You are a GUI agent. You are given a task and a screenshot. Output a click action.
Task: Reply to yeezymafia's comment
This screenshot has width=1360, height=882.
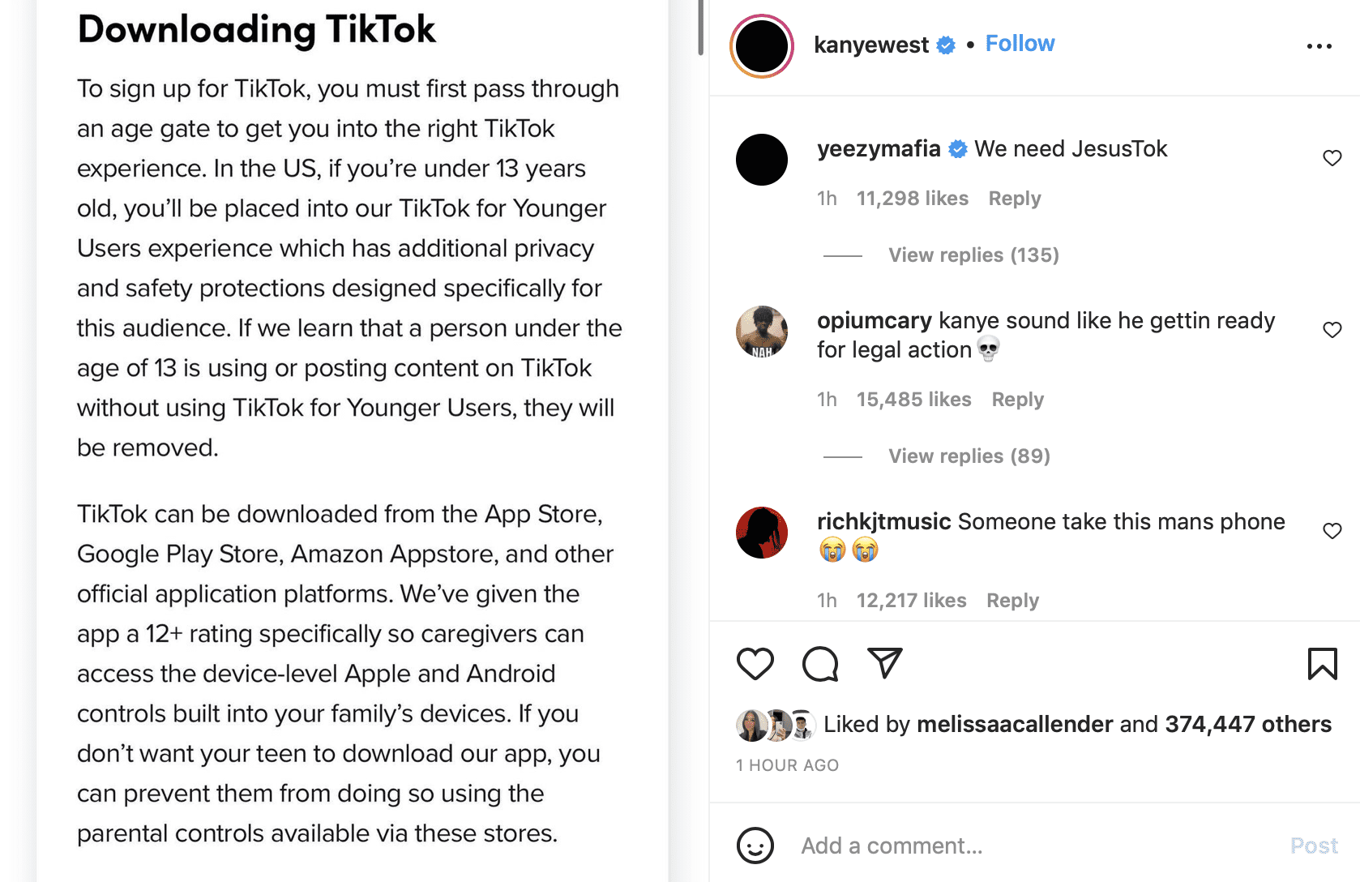point(1014,199)
